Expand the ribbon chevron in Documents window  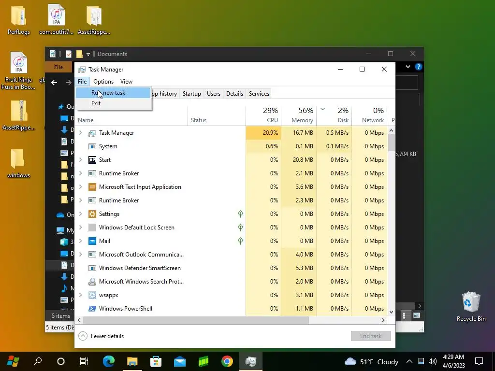tap(408, 67)
